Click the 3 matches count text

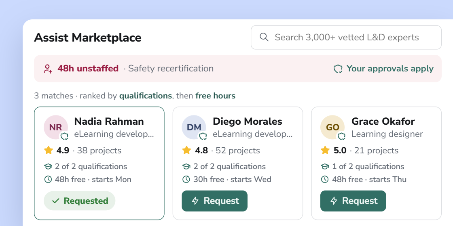coord(53,96)
